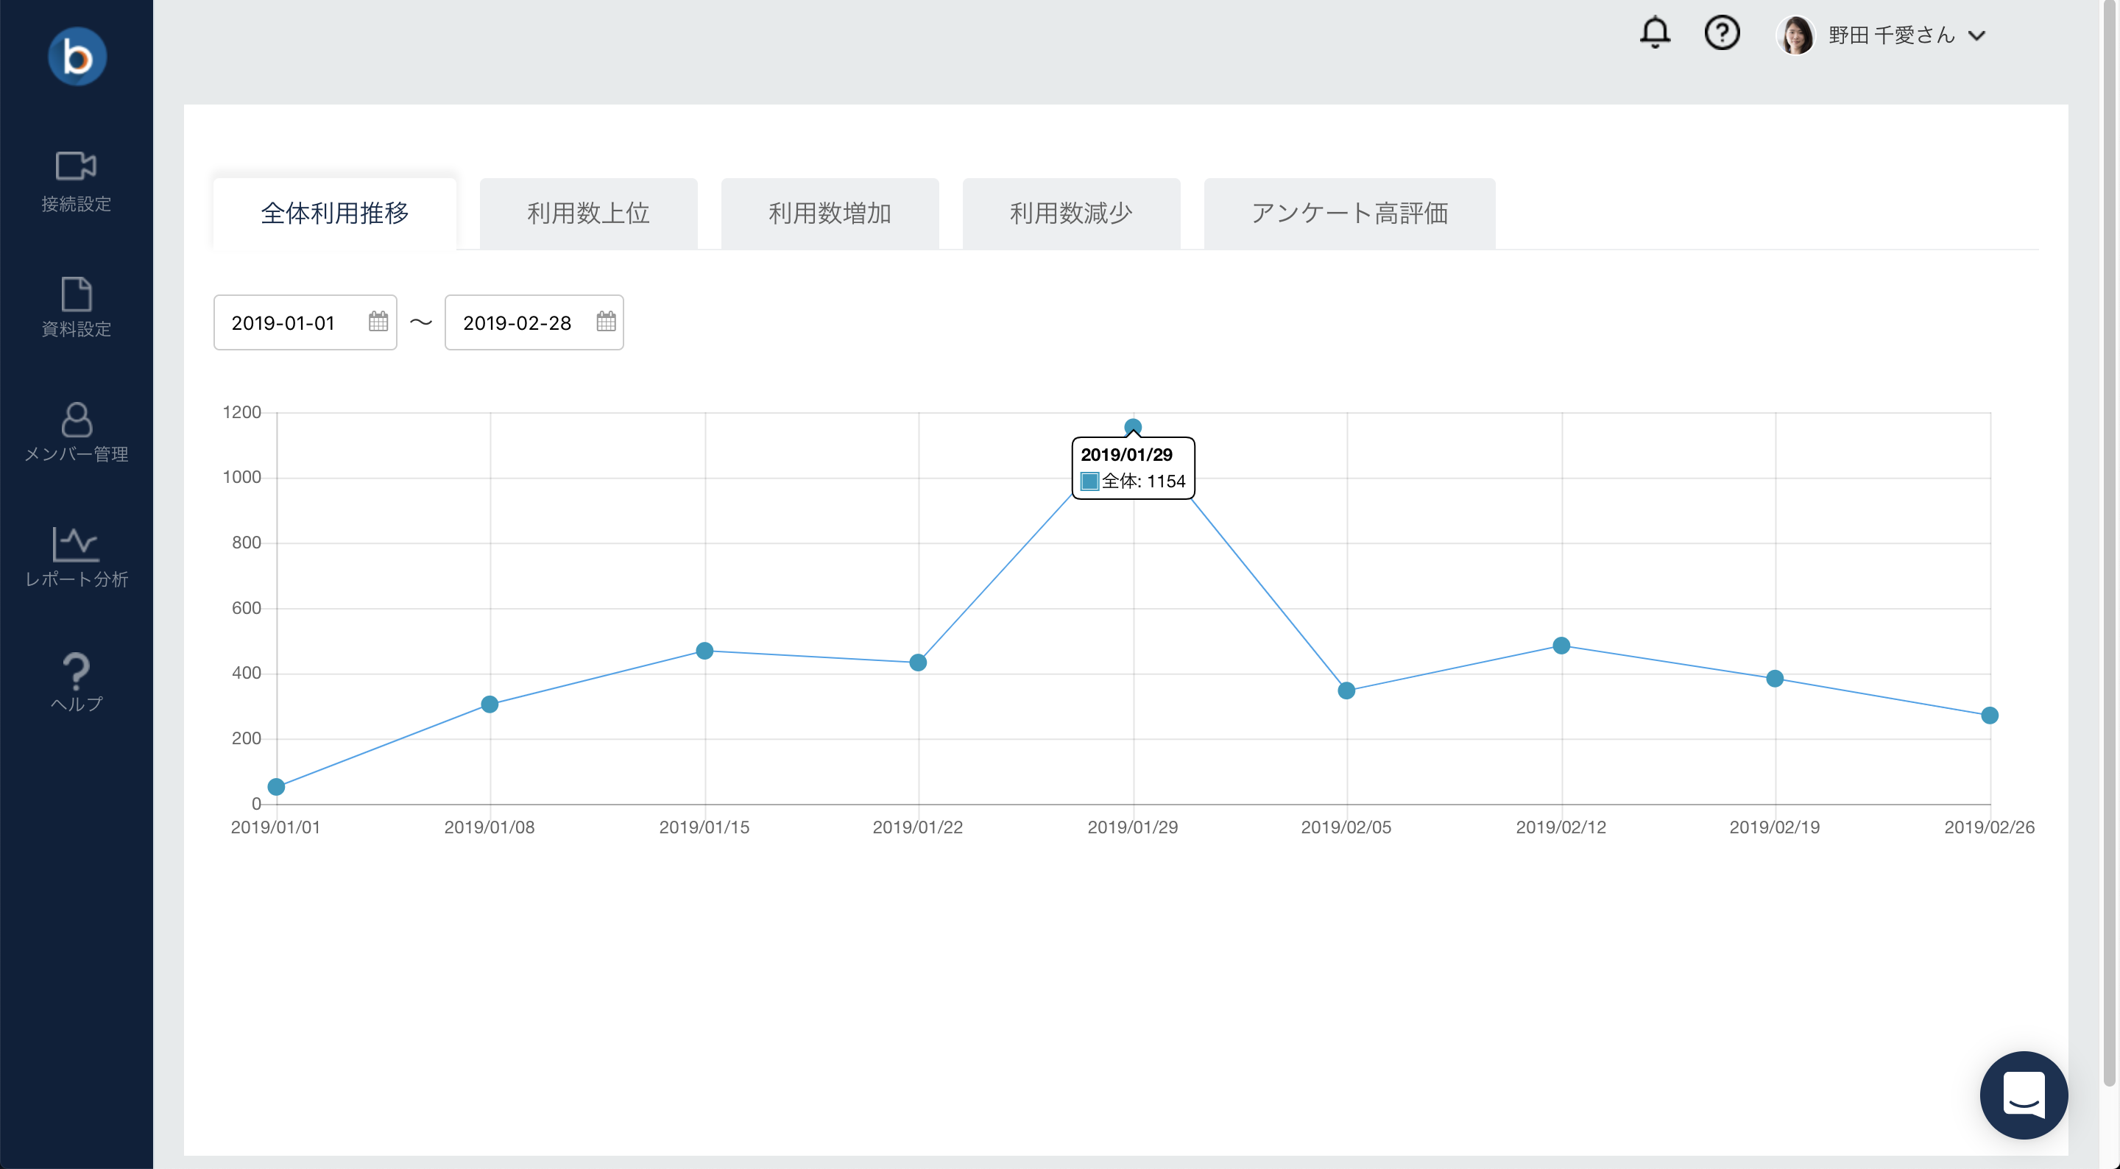Click the 2019-01-01 start date field

283,322
